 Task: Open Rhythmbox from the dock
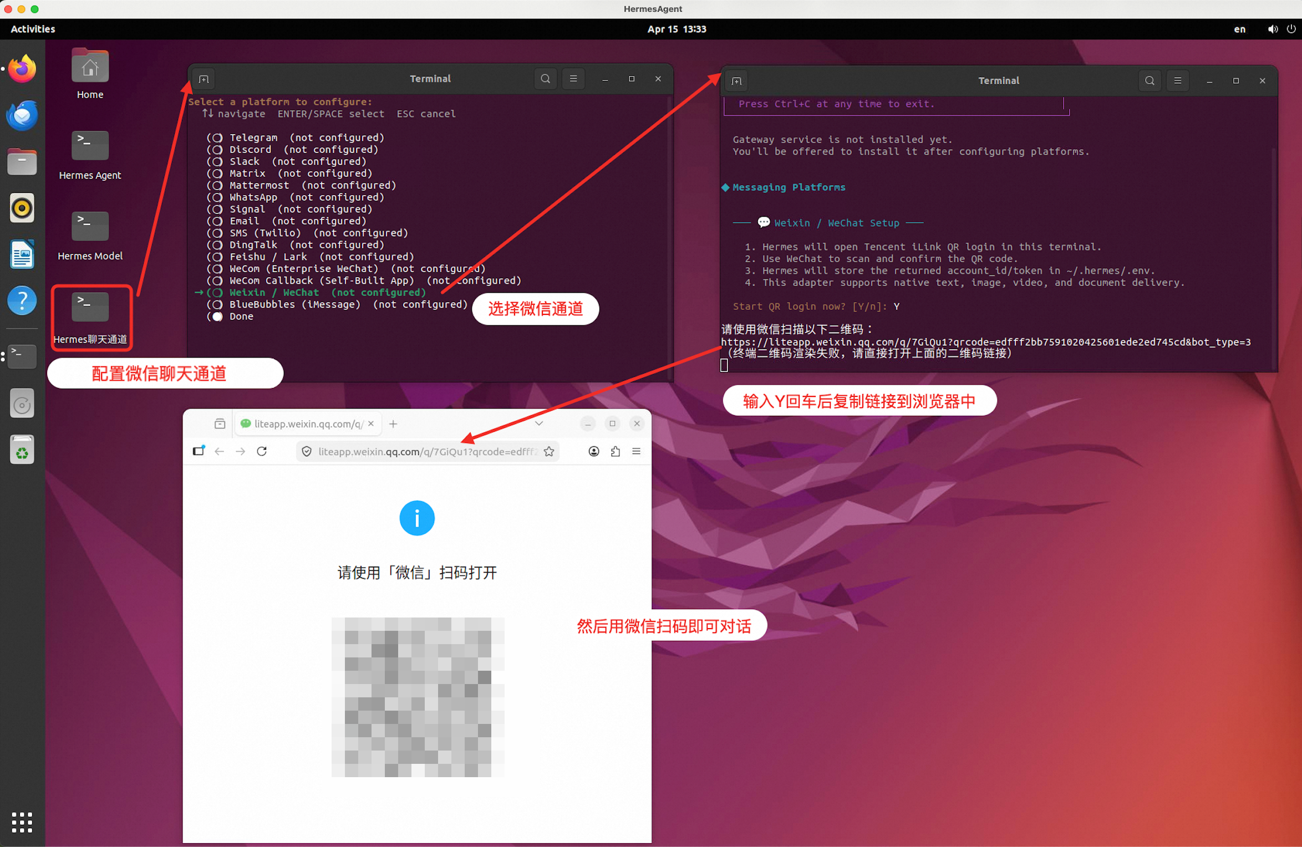(x=22, y=208)
